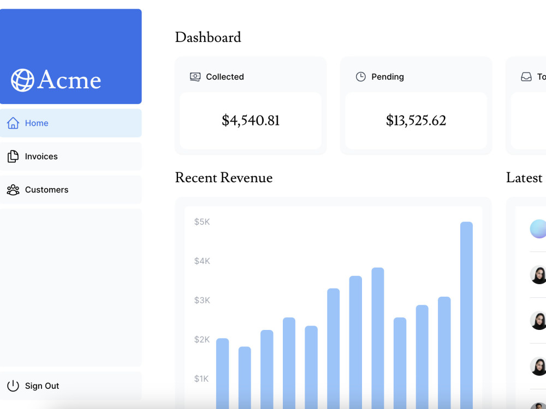Click the $4,540.81 collected amount

[251, 121]
